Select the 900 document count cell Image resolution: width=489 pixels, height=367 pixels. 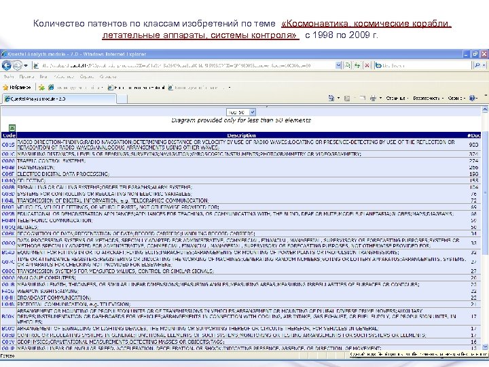coord(473,145)
